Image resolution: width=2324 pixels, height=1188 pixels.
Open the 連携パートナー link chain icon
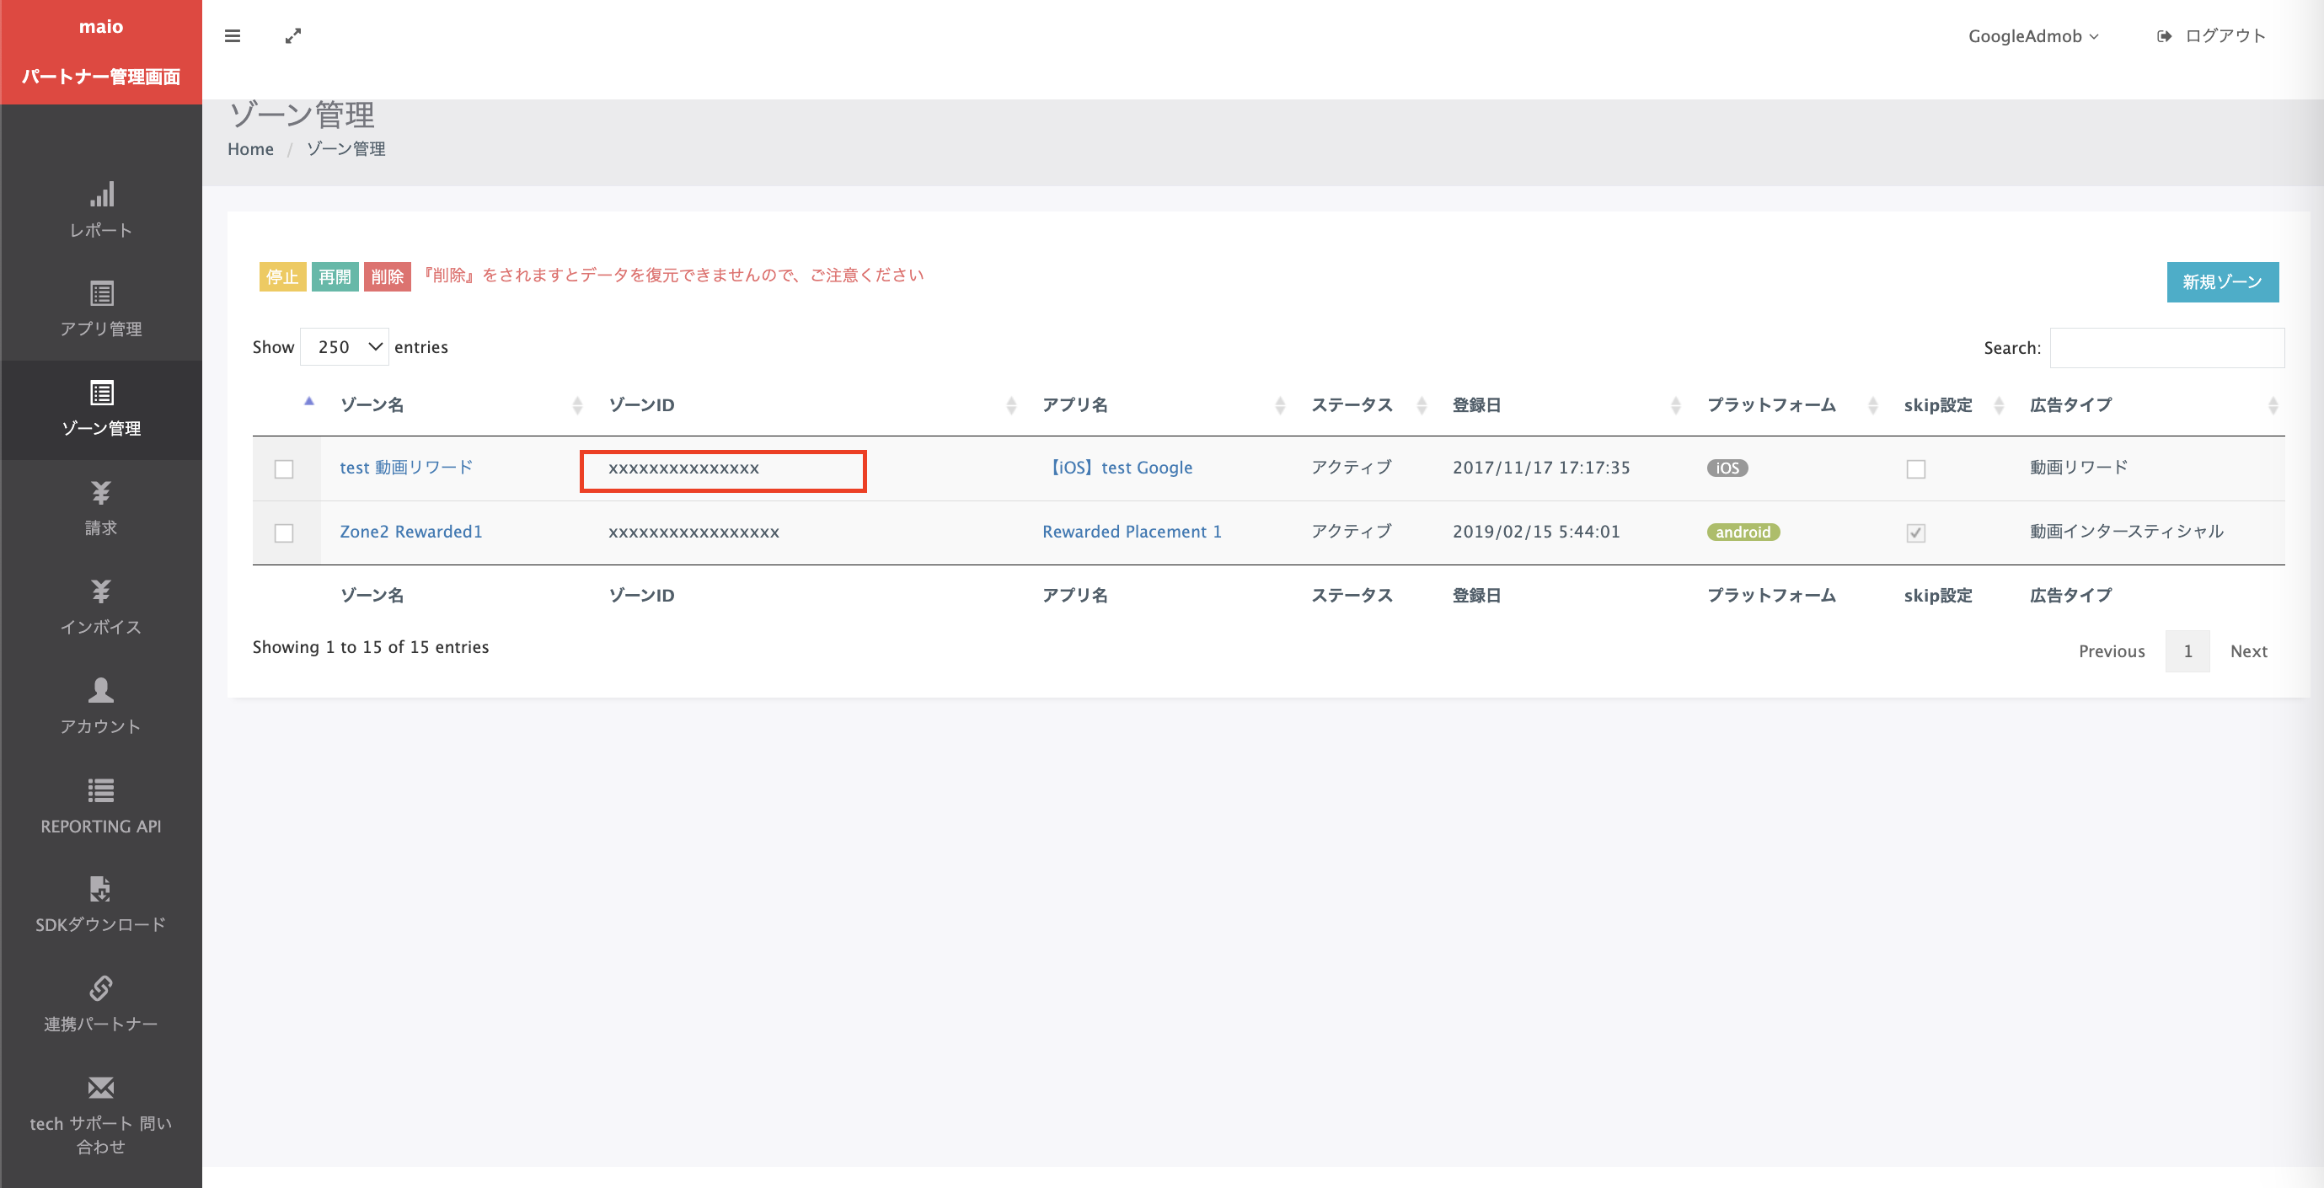pos(101,988)
